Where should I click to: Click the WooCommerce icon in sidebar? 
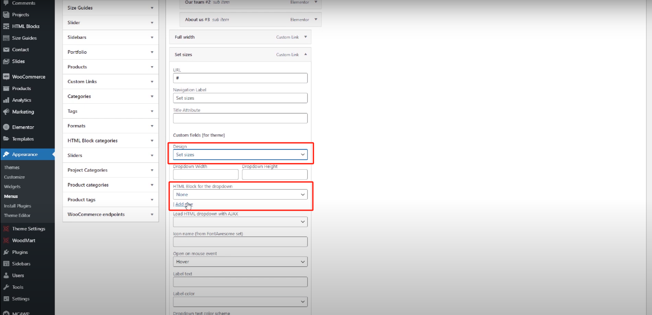click(6, 77)
